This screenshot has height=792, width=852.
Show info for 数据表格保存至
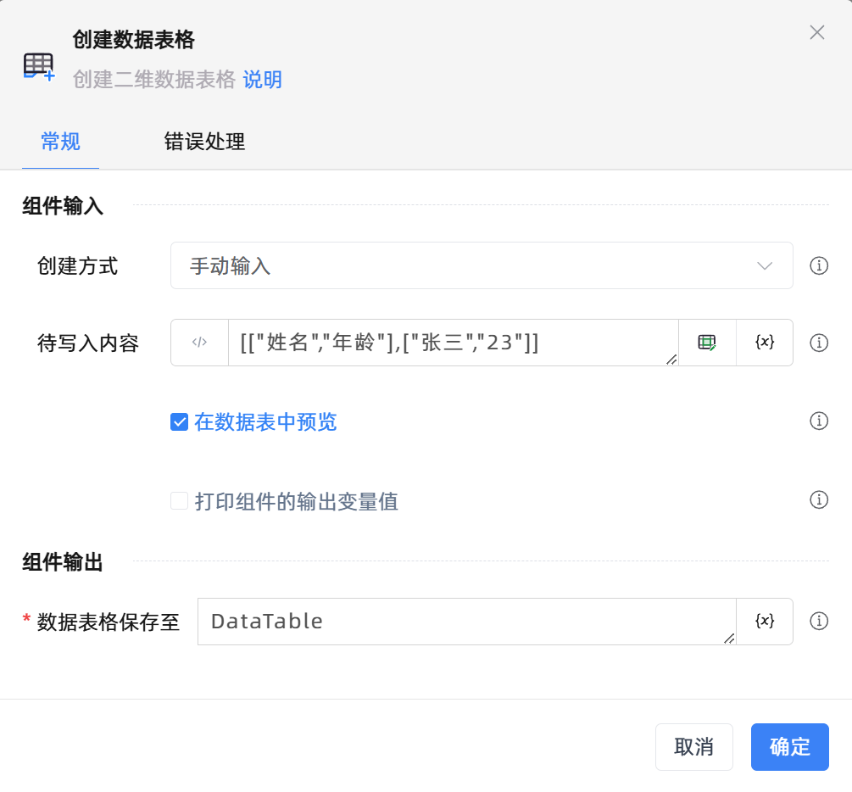(x=819, y=622)
